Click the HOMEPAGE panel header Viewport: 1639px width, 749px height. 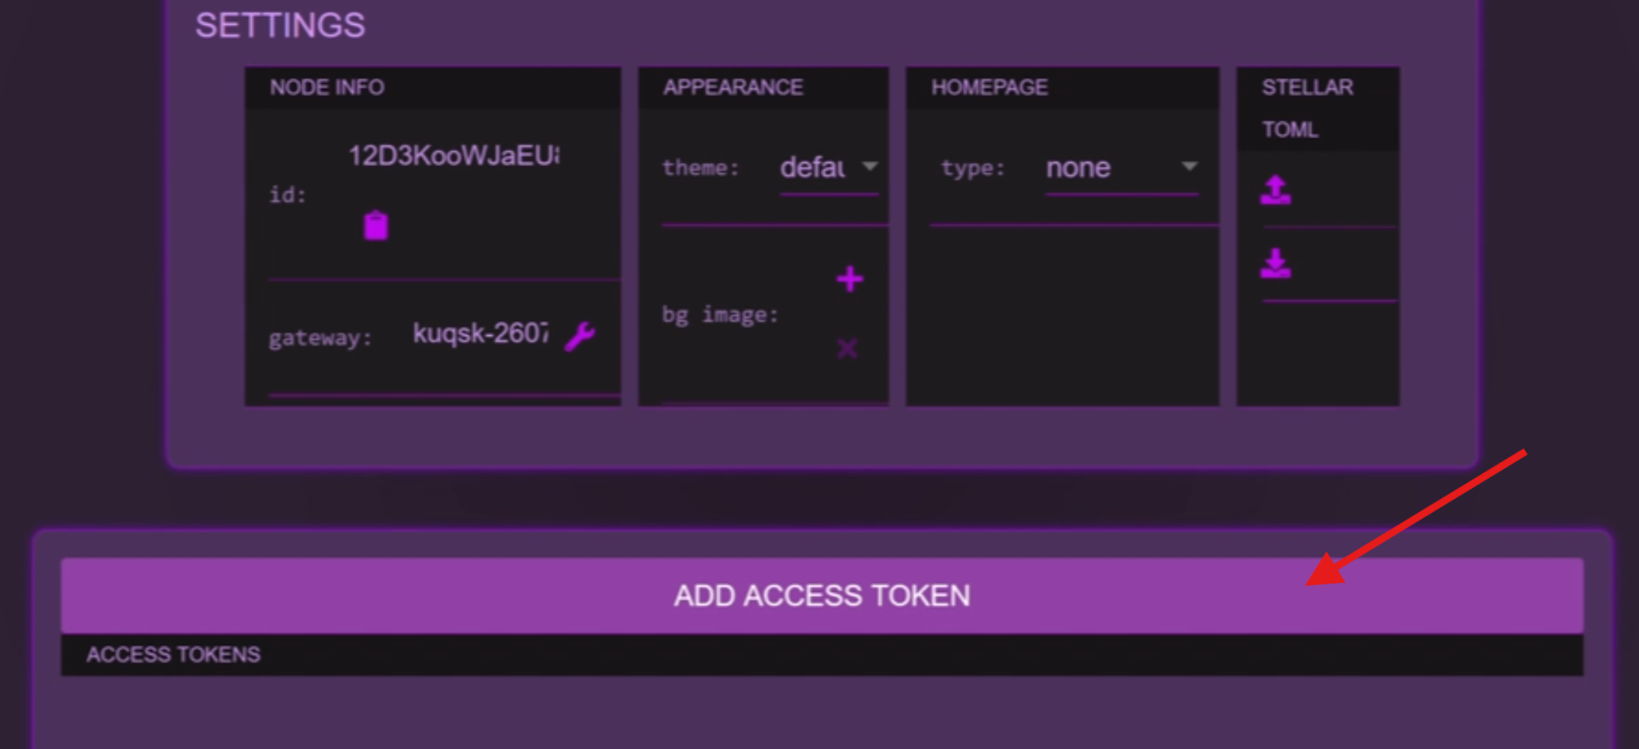click(x=1061, y=87)
